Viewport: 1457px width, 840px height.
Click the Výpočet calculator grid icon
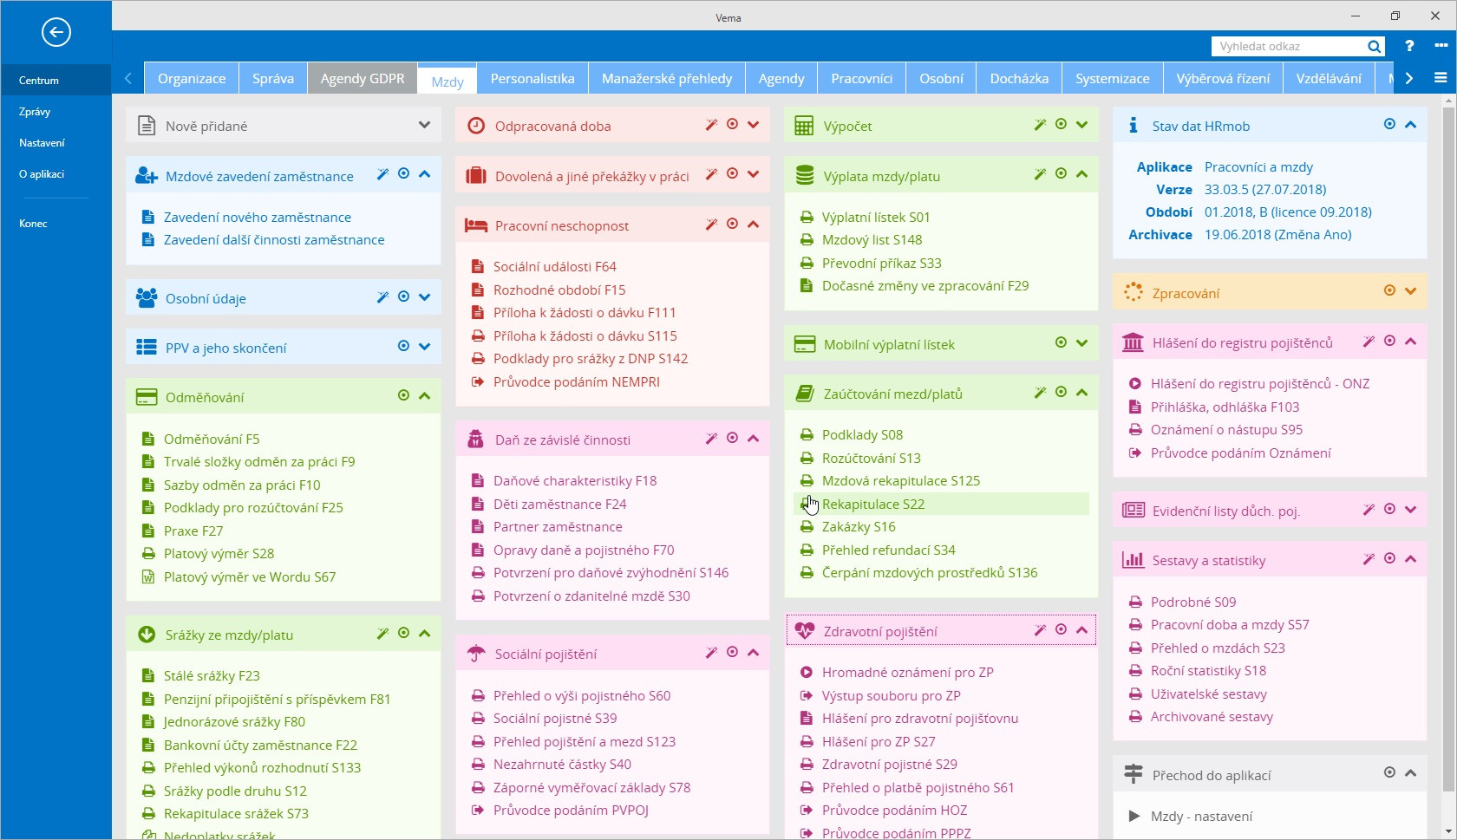click(804, 127)
